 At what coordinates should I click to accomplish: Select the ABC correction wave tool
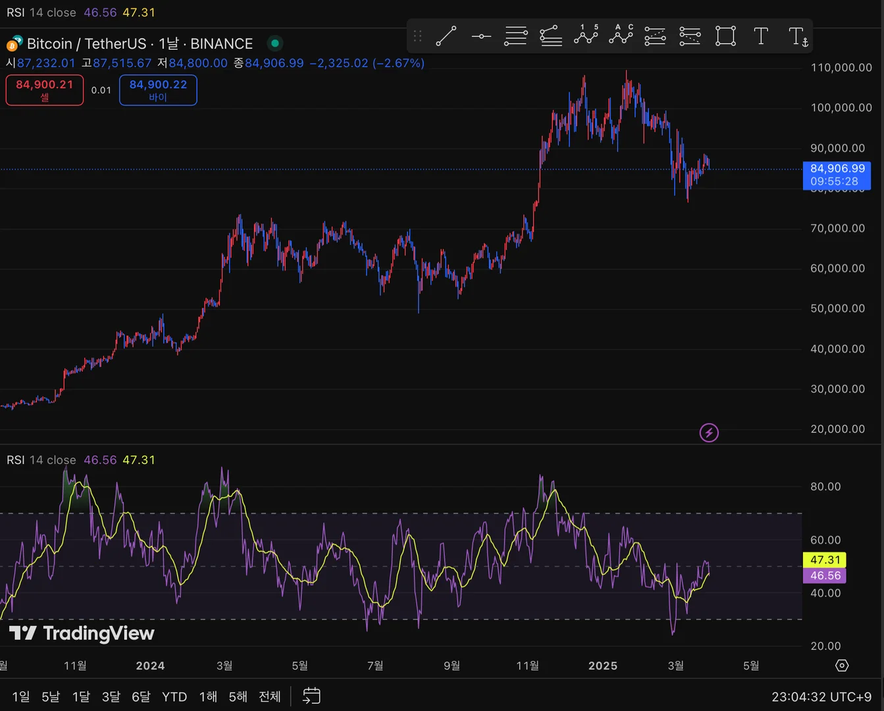pos(621,36)
